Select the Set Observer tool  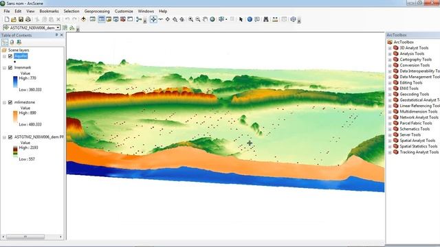[181, 19]
